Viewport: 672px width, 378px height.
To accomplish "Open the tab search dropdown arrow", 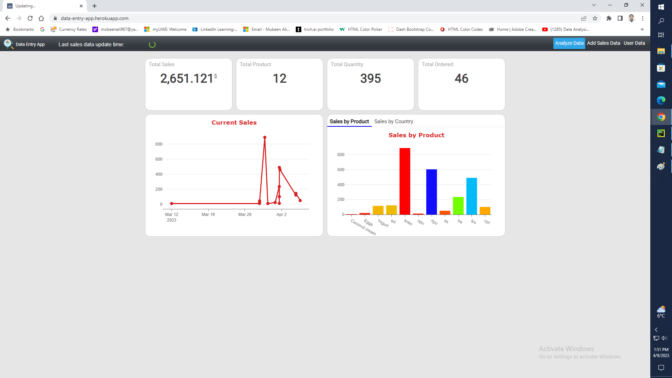I will [x=594, y=5].
